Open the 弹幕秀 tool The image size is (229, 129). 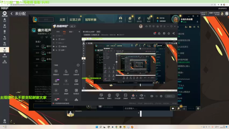click(66, 92)
